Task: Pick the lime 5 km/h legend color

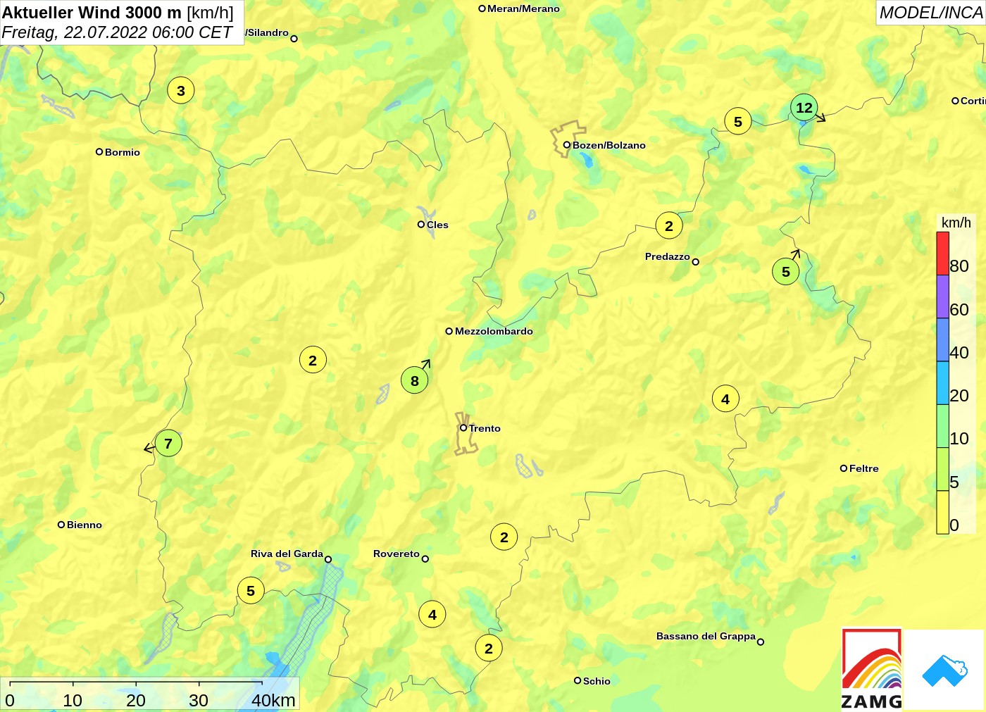Action: click(942, 468)
